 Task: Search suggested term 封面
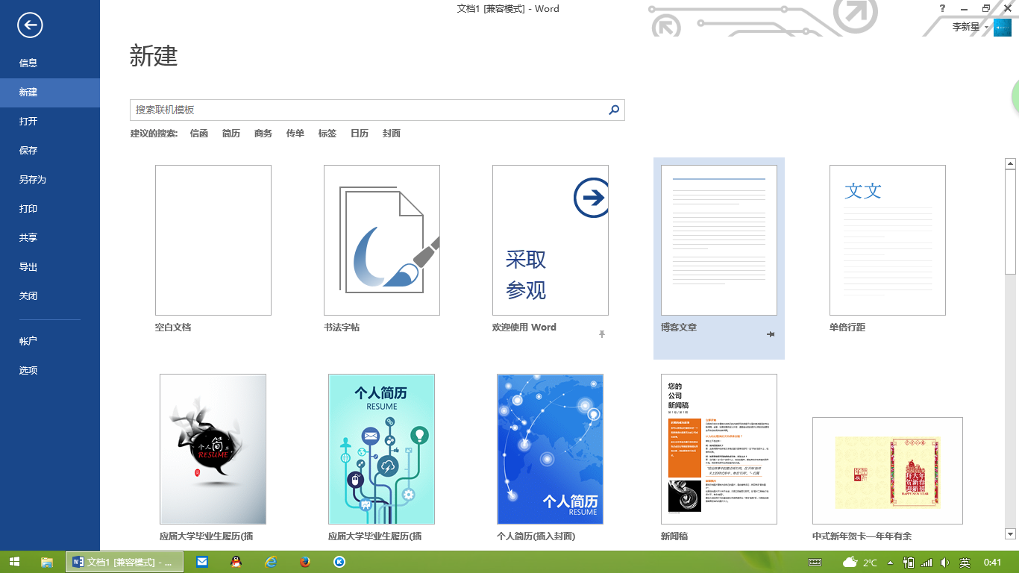point(392,134)
